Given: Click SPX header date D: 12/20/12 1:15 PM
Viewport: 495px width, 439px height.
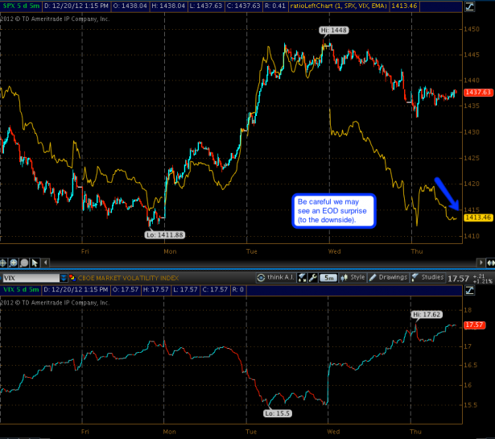Looking at the screenshot, I should pos(76,6).
